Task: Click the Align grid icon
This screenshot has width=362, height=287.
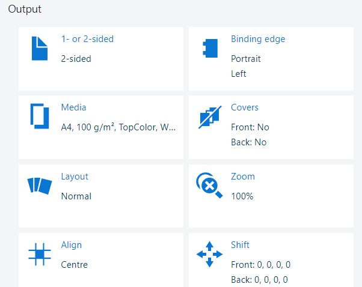Action: click(40, 254)
